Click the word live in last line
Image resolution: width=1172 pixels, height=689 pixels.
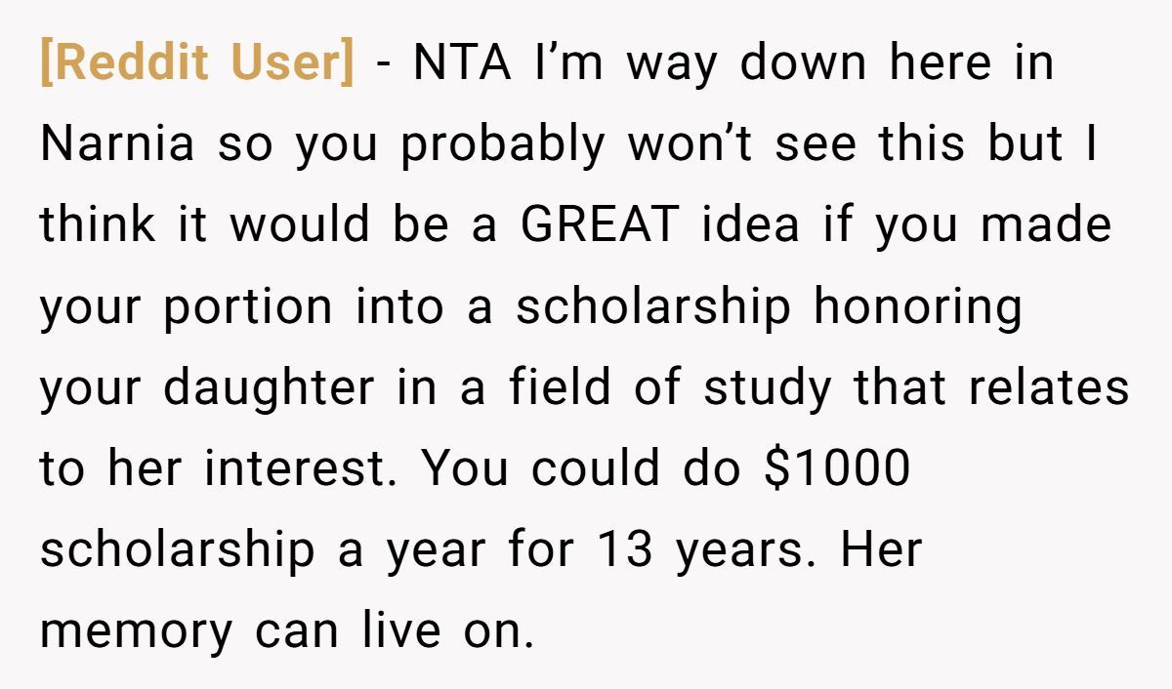[x=390, y=630]
